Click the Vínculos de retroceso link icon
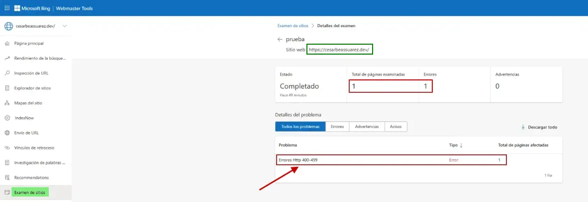588x202 pixels. (x=7, y=148)
